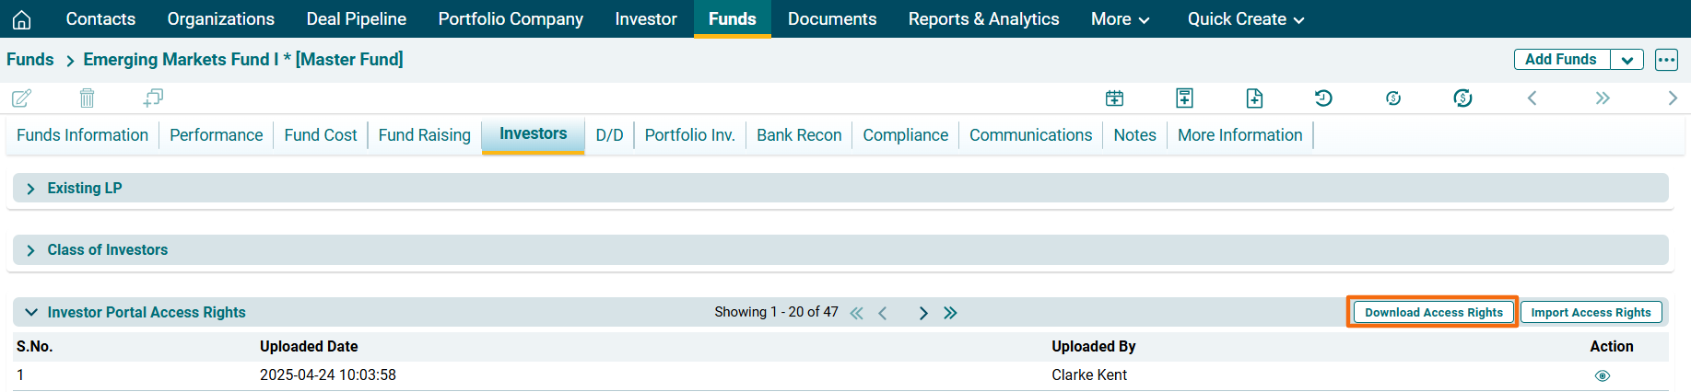1691x392 pixels.
Task: Click the Import Access Rights button
Action: 1591,313
